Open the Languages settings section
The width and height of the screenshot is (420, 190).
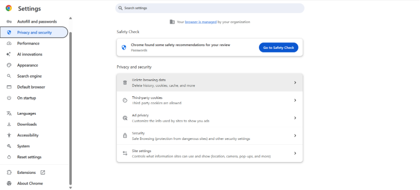pyautogui.click(x=26, y=113)
